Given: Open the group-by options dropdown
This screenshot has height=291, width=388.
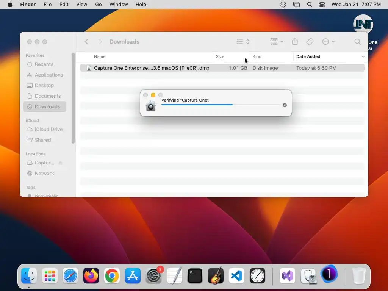Looking at the screenshot, I should click(277, 42).
